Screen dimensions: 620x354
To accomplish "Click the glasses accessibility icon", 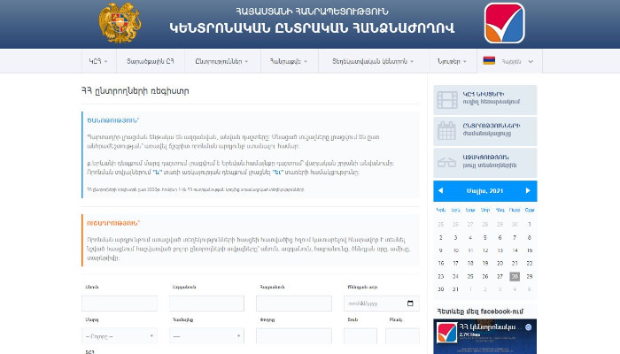I will pos(446,162).
